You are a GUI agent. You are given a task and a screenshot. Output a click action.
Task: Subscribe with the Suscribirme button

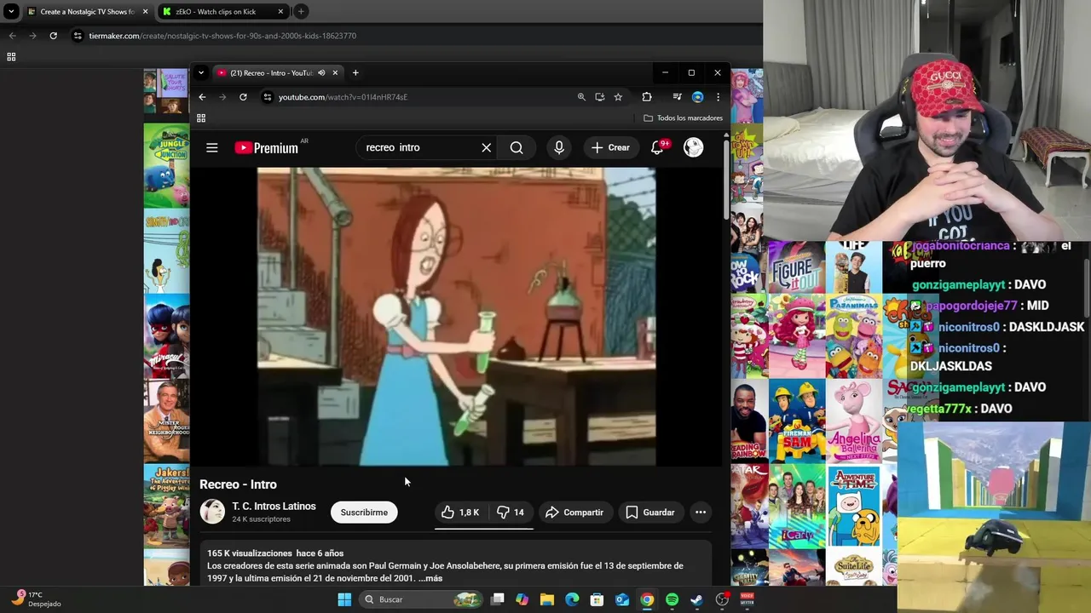point(364,513)
